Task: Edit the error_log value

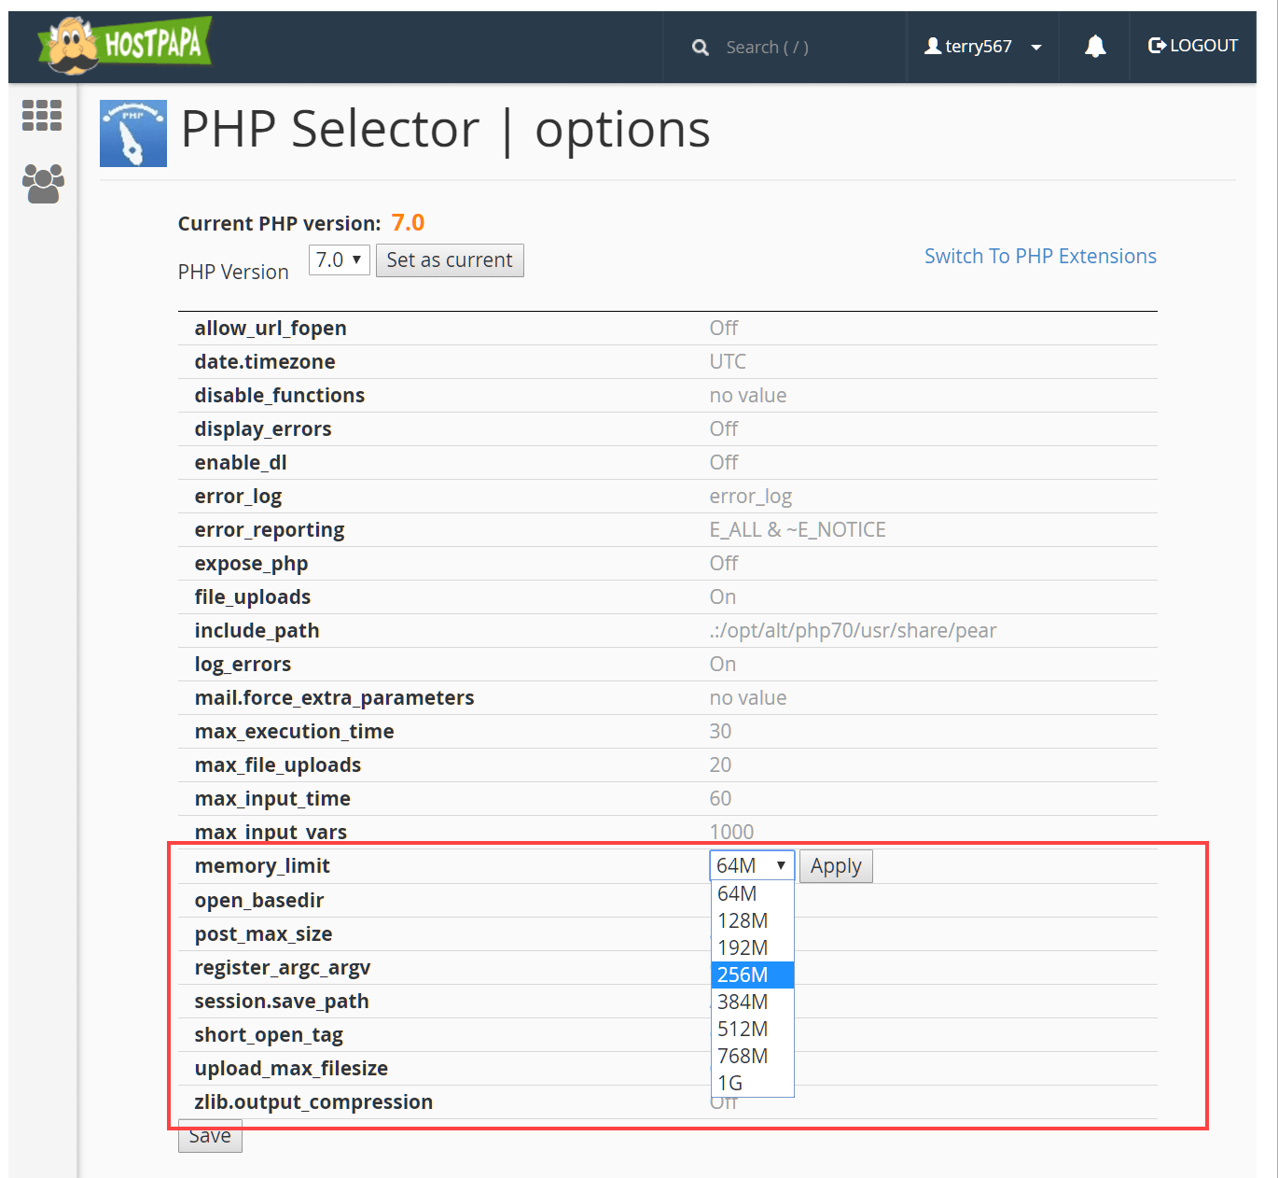Action: coord(751,497)
